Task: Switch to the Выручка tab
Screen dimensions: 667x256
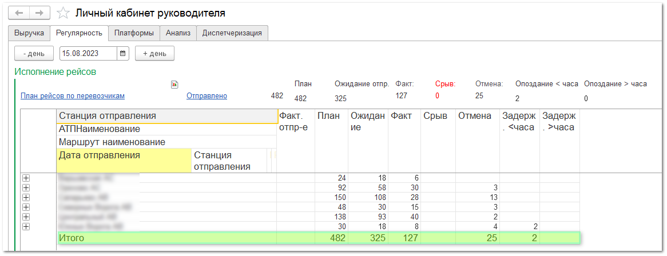Action: (29, 33)
